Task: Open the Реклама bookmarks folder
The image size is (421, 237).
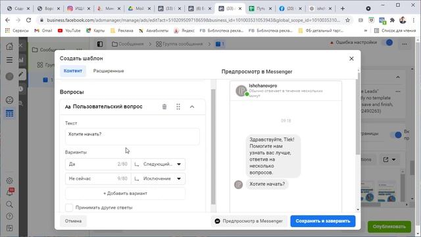Action: [x=122, y=31]
